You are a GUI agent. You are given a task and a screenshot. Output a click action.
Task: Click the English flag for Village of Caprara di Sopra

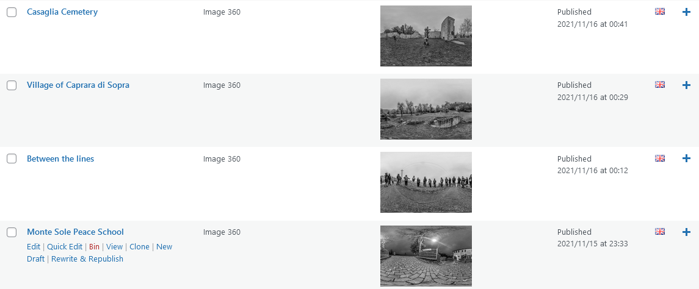pyautogui.click(x=660, y=85)
